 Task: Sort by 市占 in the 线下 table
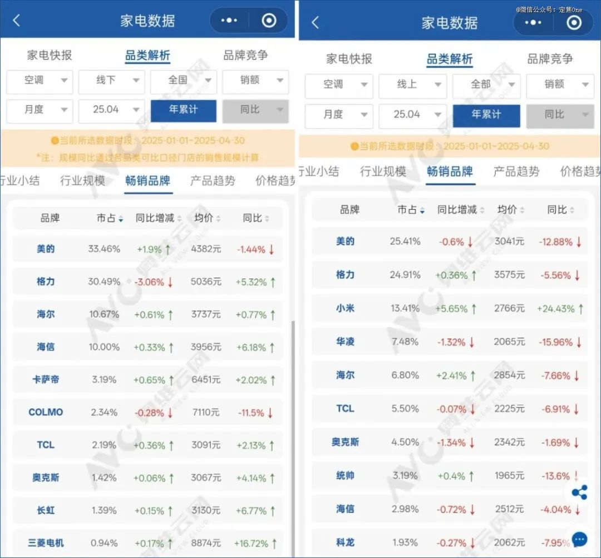tap(110, 218)
